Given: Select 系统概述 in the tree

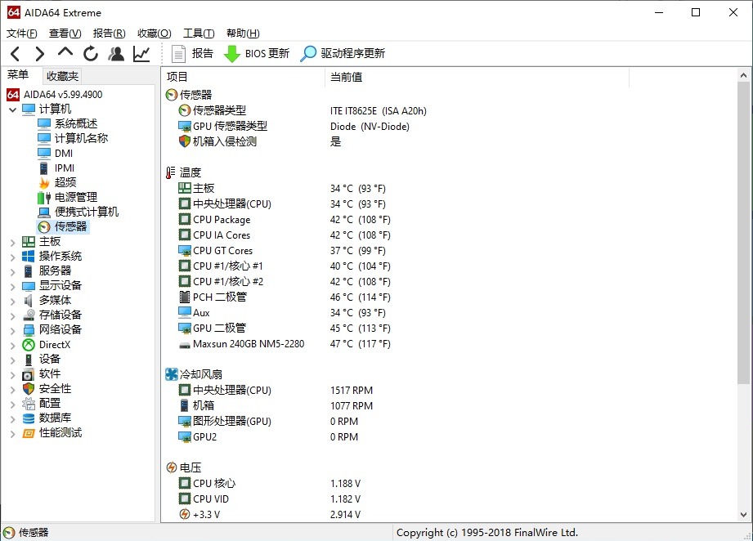Looking at the screenshot, I should (x=75, y=124).
